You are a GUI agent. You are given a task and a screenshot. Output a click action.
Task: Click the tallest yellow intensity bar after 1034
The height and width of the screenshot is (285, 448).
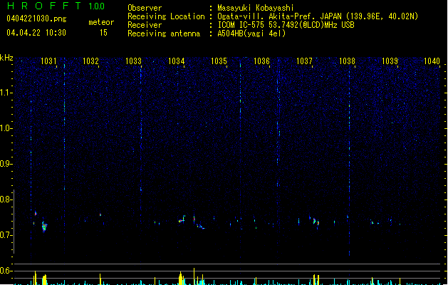[194, 276]
